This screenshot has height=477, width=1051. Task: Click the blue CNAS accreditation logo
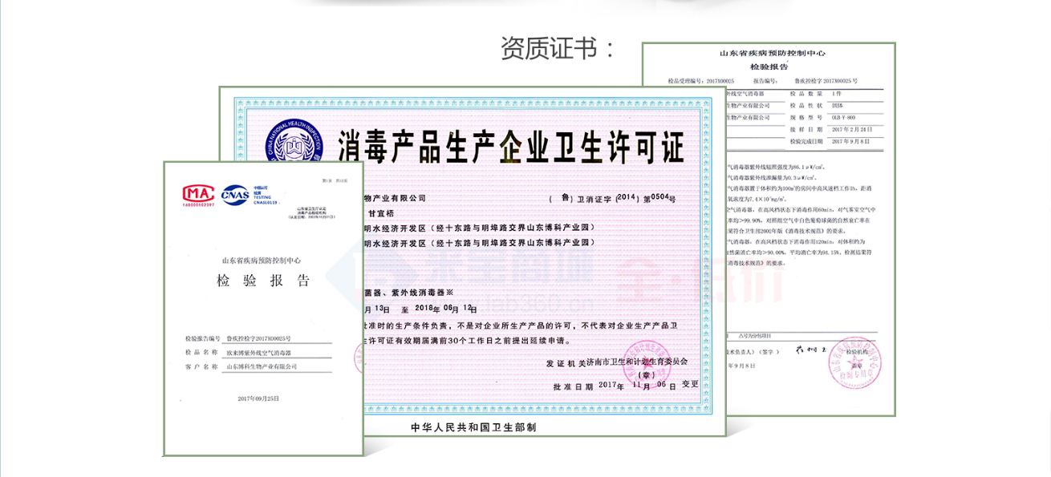(235, 192)
